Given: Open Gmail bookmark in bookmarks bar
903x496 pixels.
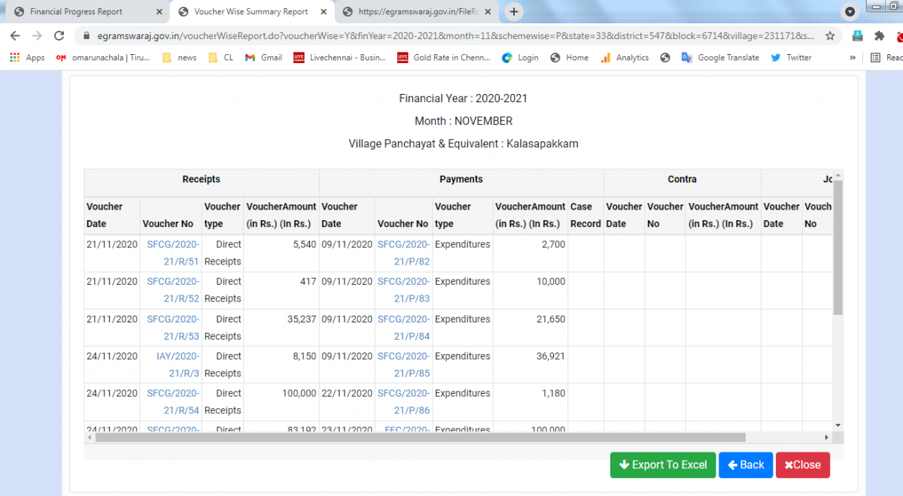Looking at the screenshot, I should (263, 57).
